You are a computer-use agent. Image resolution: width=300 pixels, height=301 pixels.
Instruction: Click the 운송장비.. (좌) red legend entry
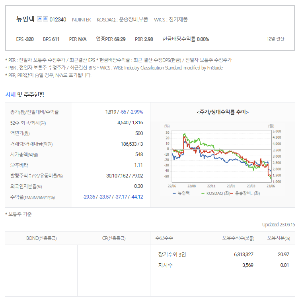[x=245, y=193]
